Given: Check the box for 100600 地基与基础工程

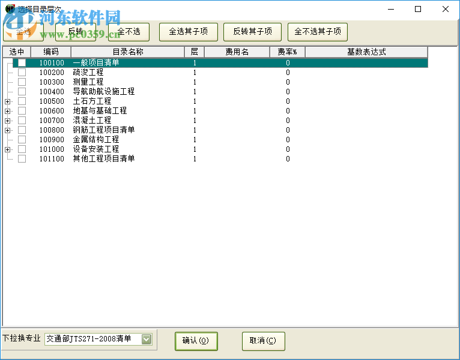Looking at the screenshot, I should pyautogui.click(x=22, y=111).
